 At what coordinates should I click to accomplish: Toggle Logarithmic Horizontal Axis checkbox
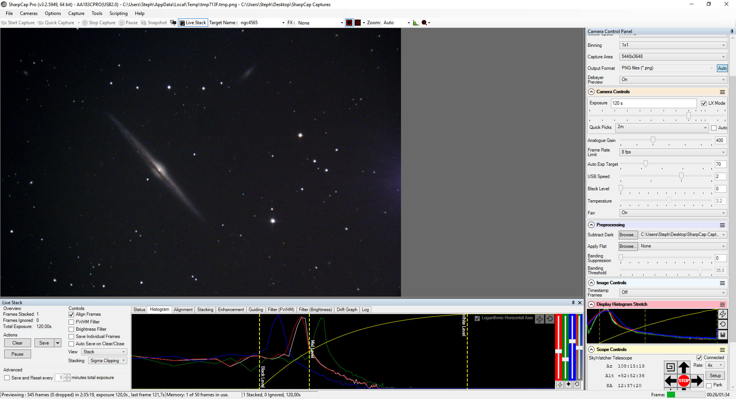477,318
